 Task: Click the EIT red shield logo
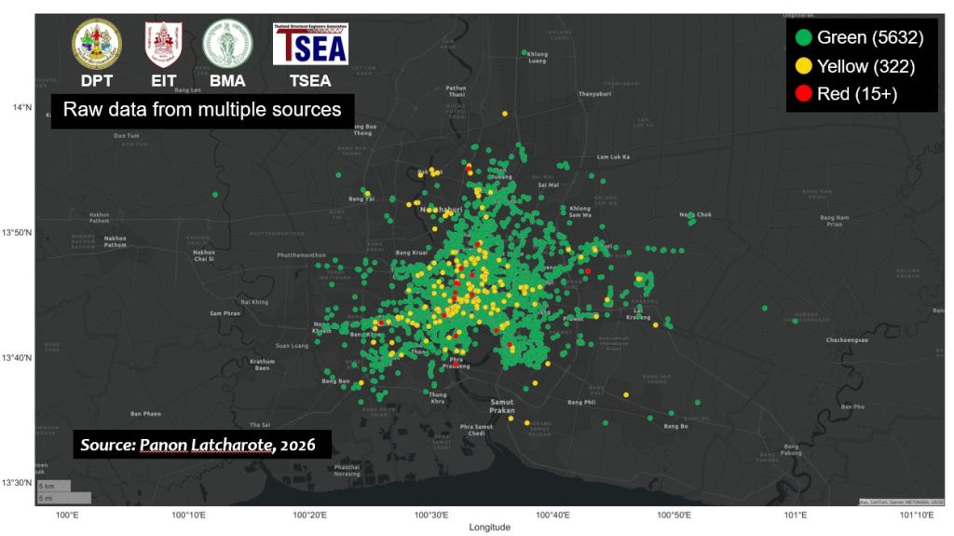163,44
